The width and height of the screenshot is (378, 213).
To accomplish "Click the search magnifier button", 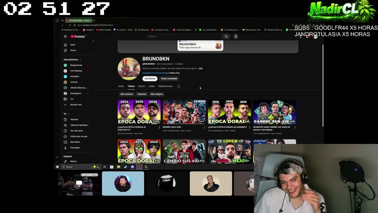I will tap(226, 36).
